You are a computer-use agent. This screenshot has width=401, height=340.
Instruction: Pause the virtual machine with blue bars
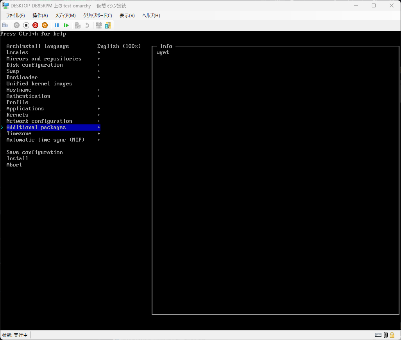[57, 25]
